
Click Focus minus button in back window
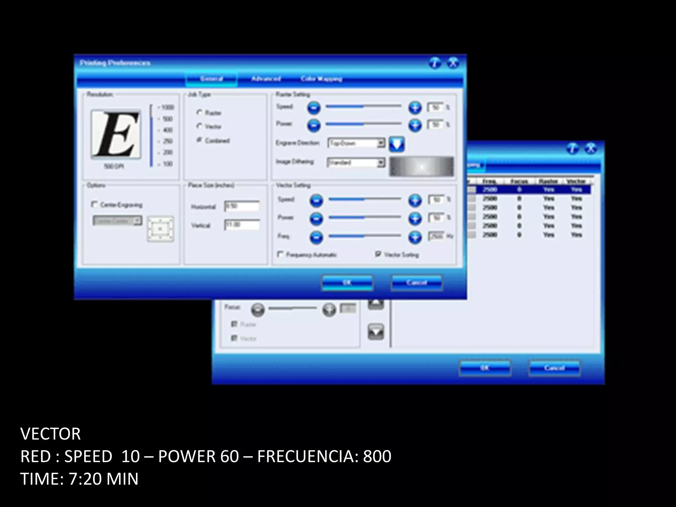click(x=258, y=310)
